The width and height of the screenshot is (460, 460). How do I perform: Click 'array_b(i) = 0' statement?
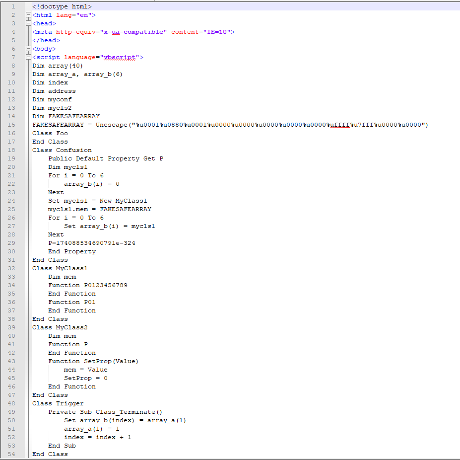[92, 184]
